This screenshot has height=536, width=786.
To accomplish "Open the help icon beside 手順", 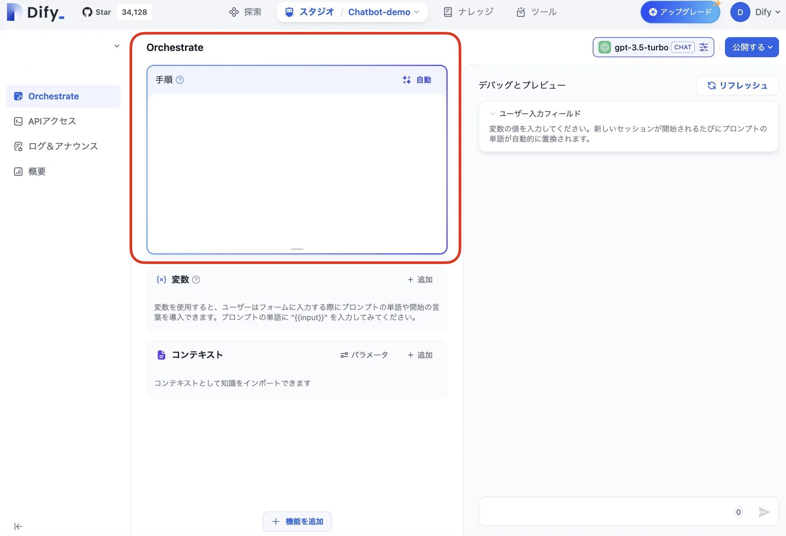I will 180,80.
